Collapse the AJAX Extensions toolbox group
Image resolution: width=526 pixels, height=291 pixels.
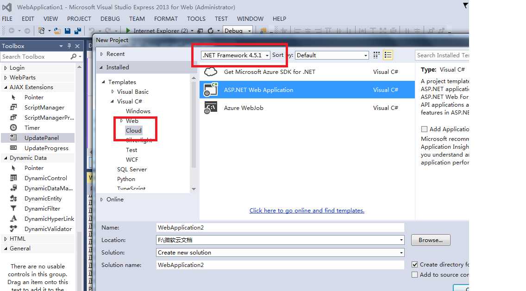point(6,87)
